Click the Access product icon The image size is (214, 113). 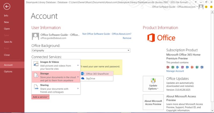coord(168,67)
